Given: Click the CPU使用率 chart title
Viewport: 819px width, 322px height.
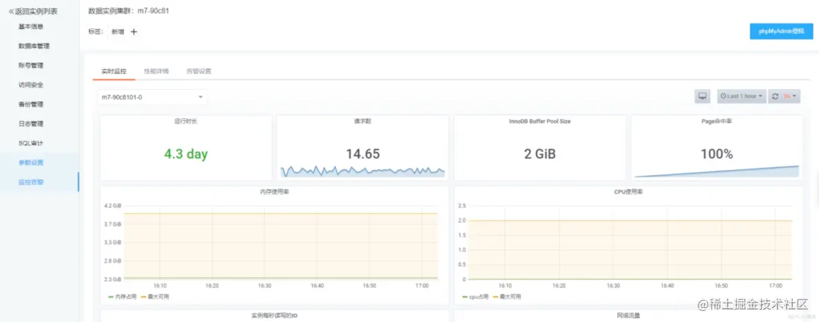Looking at the screenshot, I should pyautogui.click(x=628, y=192).
